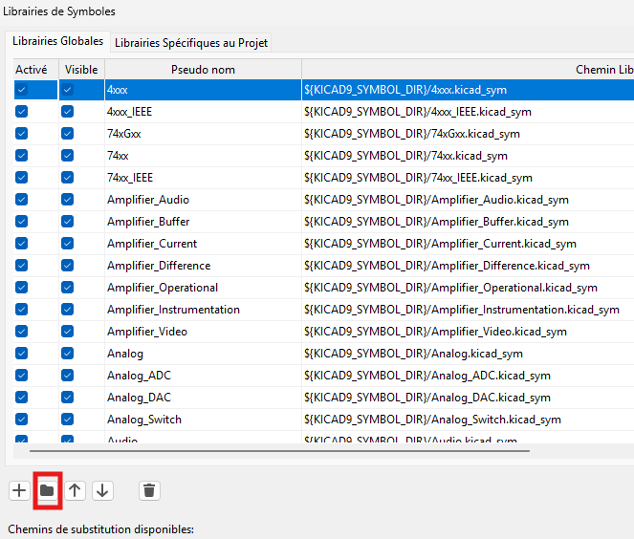The width and height of the screenshot is (634, 539).
Task: Toggle Visible checkbox for 74xx
Action: click(68, 155)
